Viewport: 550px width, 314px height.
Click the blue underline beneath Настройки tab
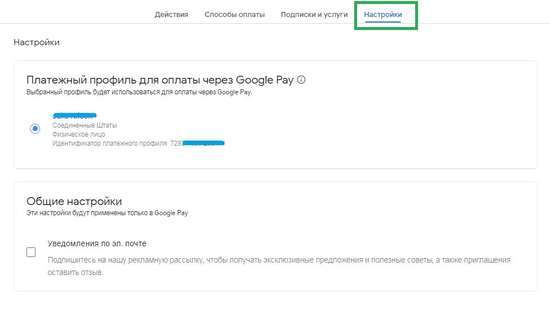383,22
